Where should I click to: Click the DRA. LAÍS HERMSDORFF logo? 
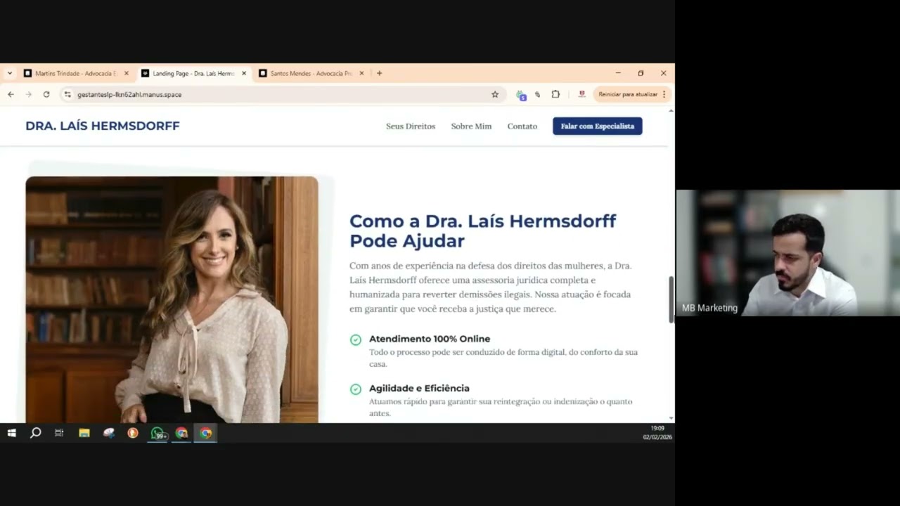[x=103, y=126]
